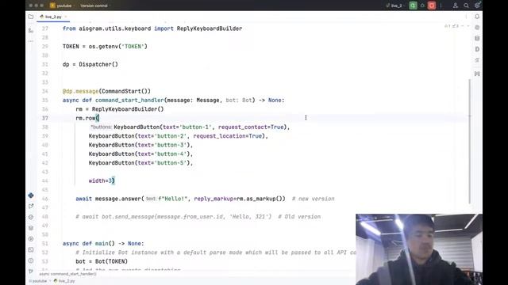The width and height of the screenshot is (508, 285).
Task: Click the '# Old version' comment
Action: [x=299, y=216]
